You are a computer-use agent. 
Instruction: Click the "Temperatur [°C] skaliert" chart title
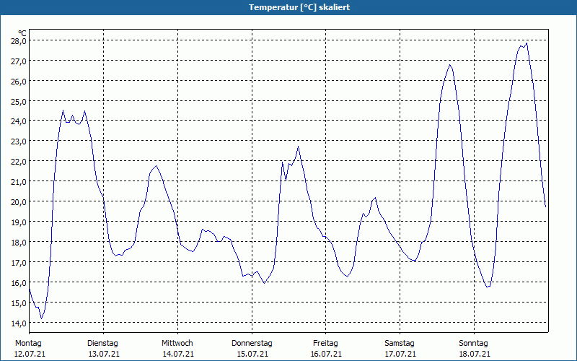click(x=288, y=6)
